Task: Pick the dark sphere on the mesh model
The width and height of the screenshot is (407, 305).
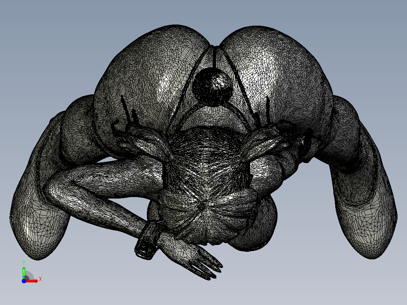Action: (x=212, y=86)
